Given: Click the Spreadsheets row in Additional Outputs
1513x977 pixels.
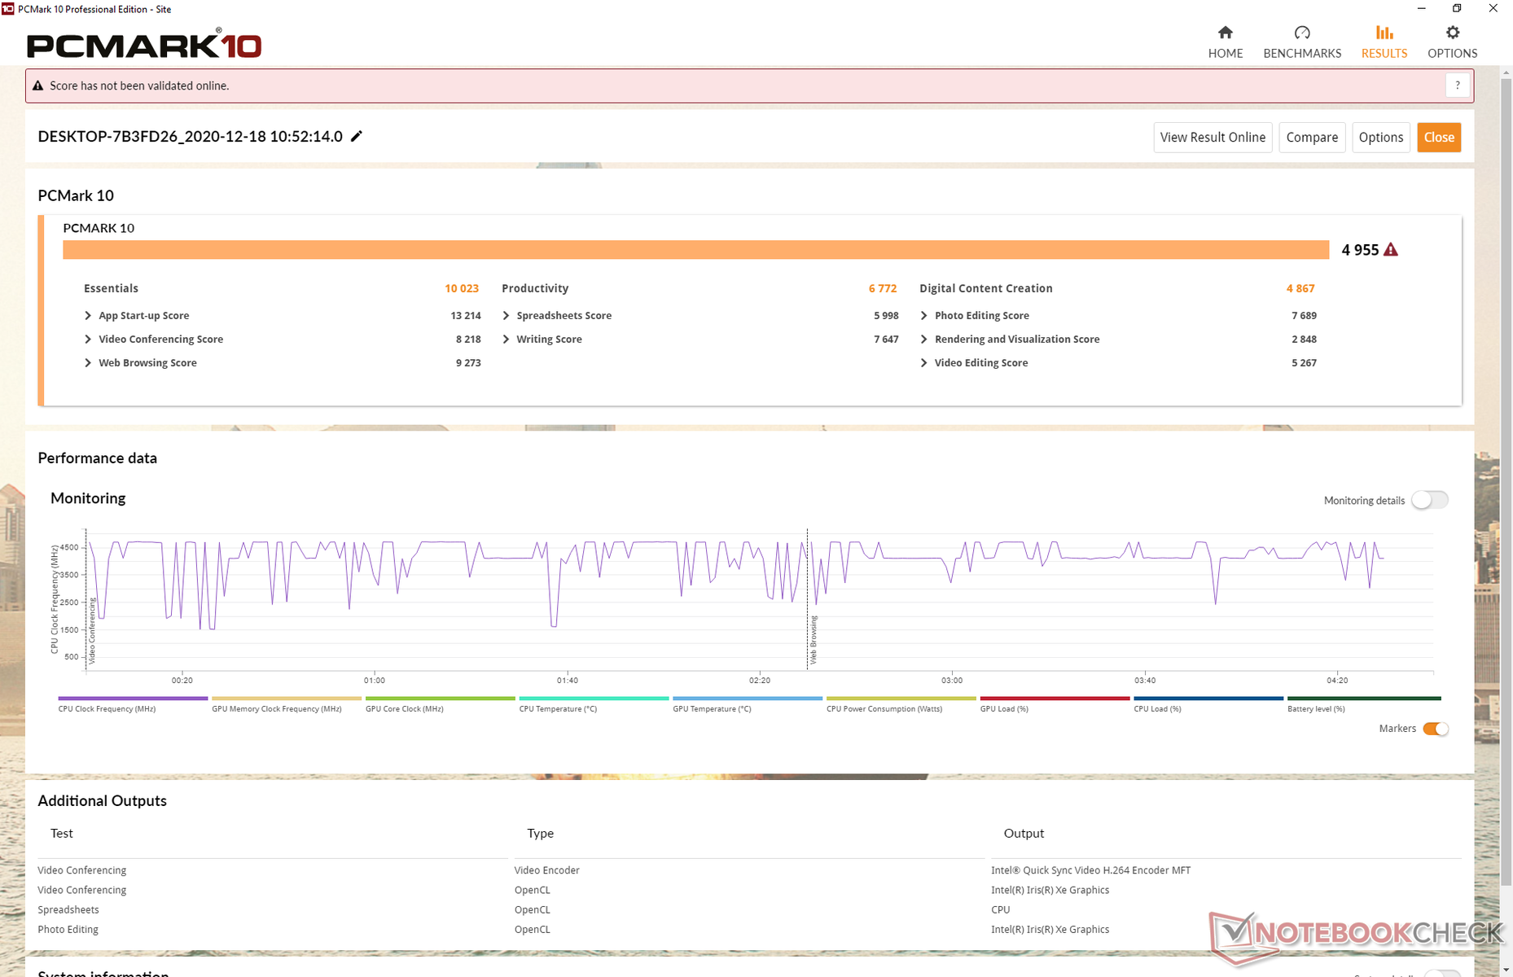Looking at the screenshot, I should [x=749, y=909].
